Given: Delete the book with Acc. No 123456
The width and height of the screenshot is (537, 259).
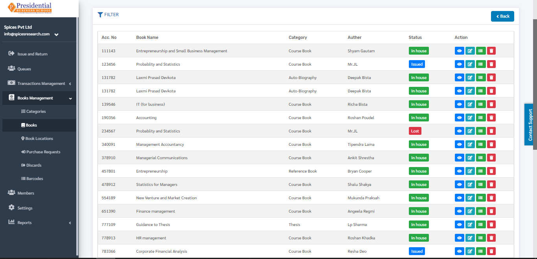Looking at the screenshot, I should (x=491, y=64).
